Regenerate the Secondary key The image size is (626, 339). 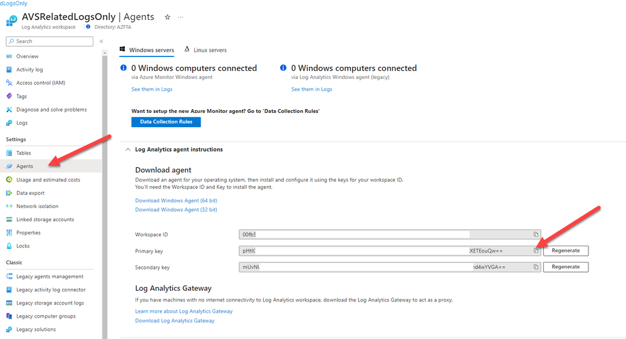click(566, 267)
